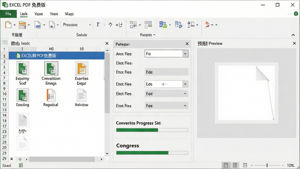The width and height of the screenshot is (300, 169).
Task: Click the tag list toolbar icon
Action: point(178,25)
